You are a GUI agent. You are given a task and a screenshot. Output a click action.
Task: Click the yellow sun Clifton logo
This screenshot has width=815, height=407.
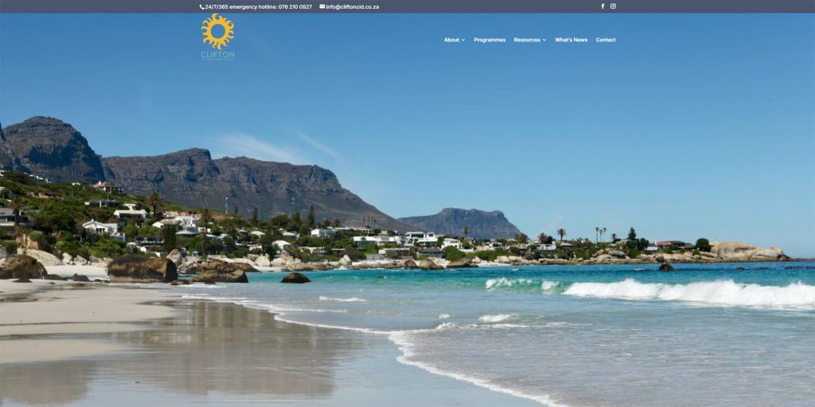[218, 31]
